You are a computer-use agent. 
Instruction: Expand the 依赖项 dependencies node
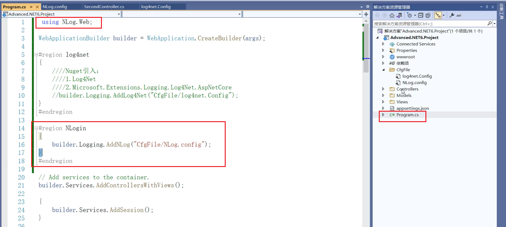click(x=383, y=63)
